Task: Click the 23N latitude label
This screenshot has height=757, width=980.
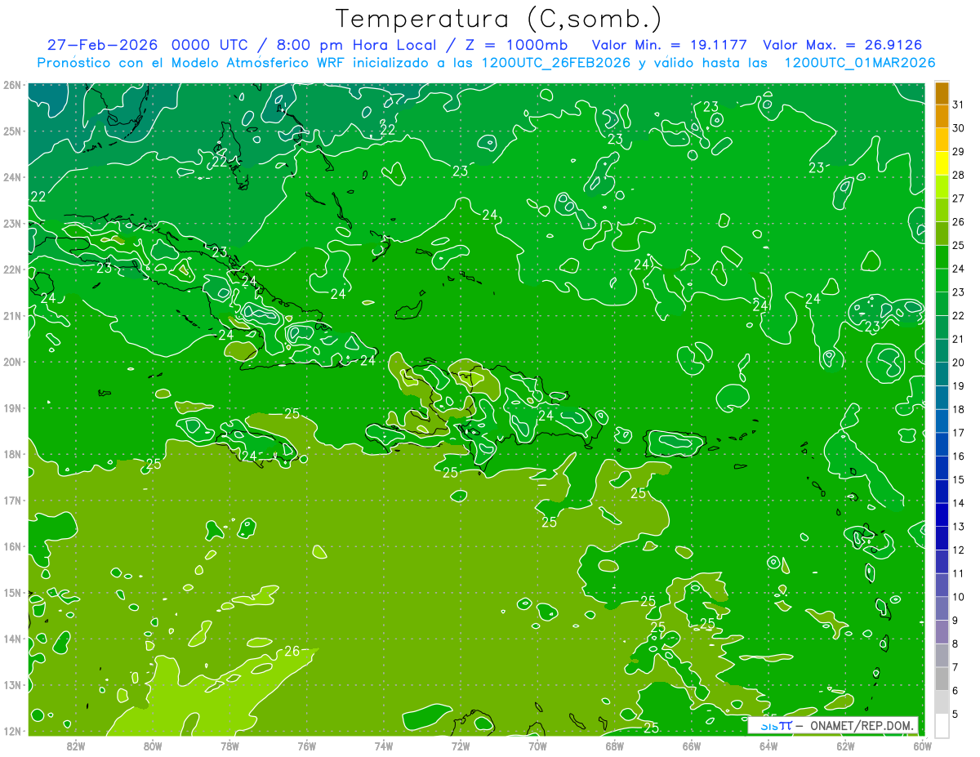Action: (12, 223)
